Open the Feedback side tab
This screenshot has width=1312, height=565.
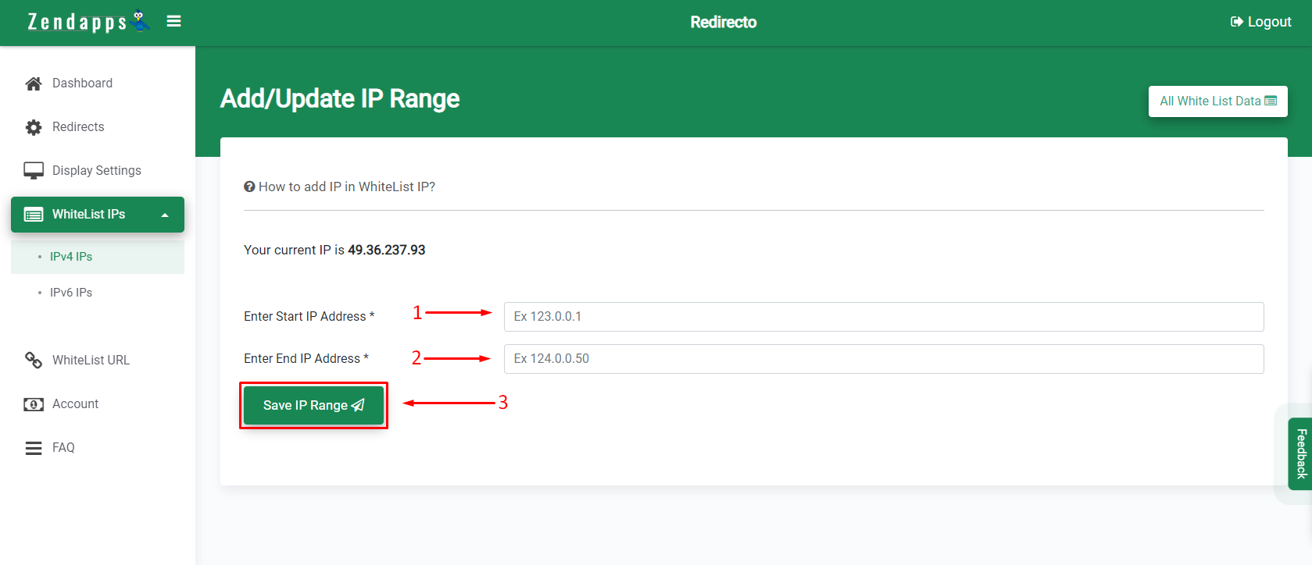coord(1300,453)
